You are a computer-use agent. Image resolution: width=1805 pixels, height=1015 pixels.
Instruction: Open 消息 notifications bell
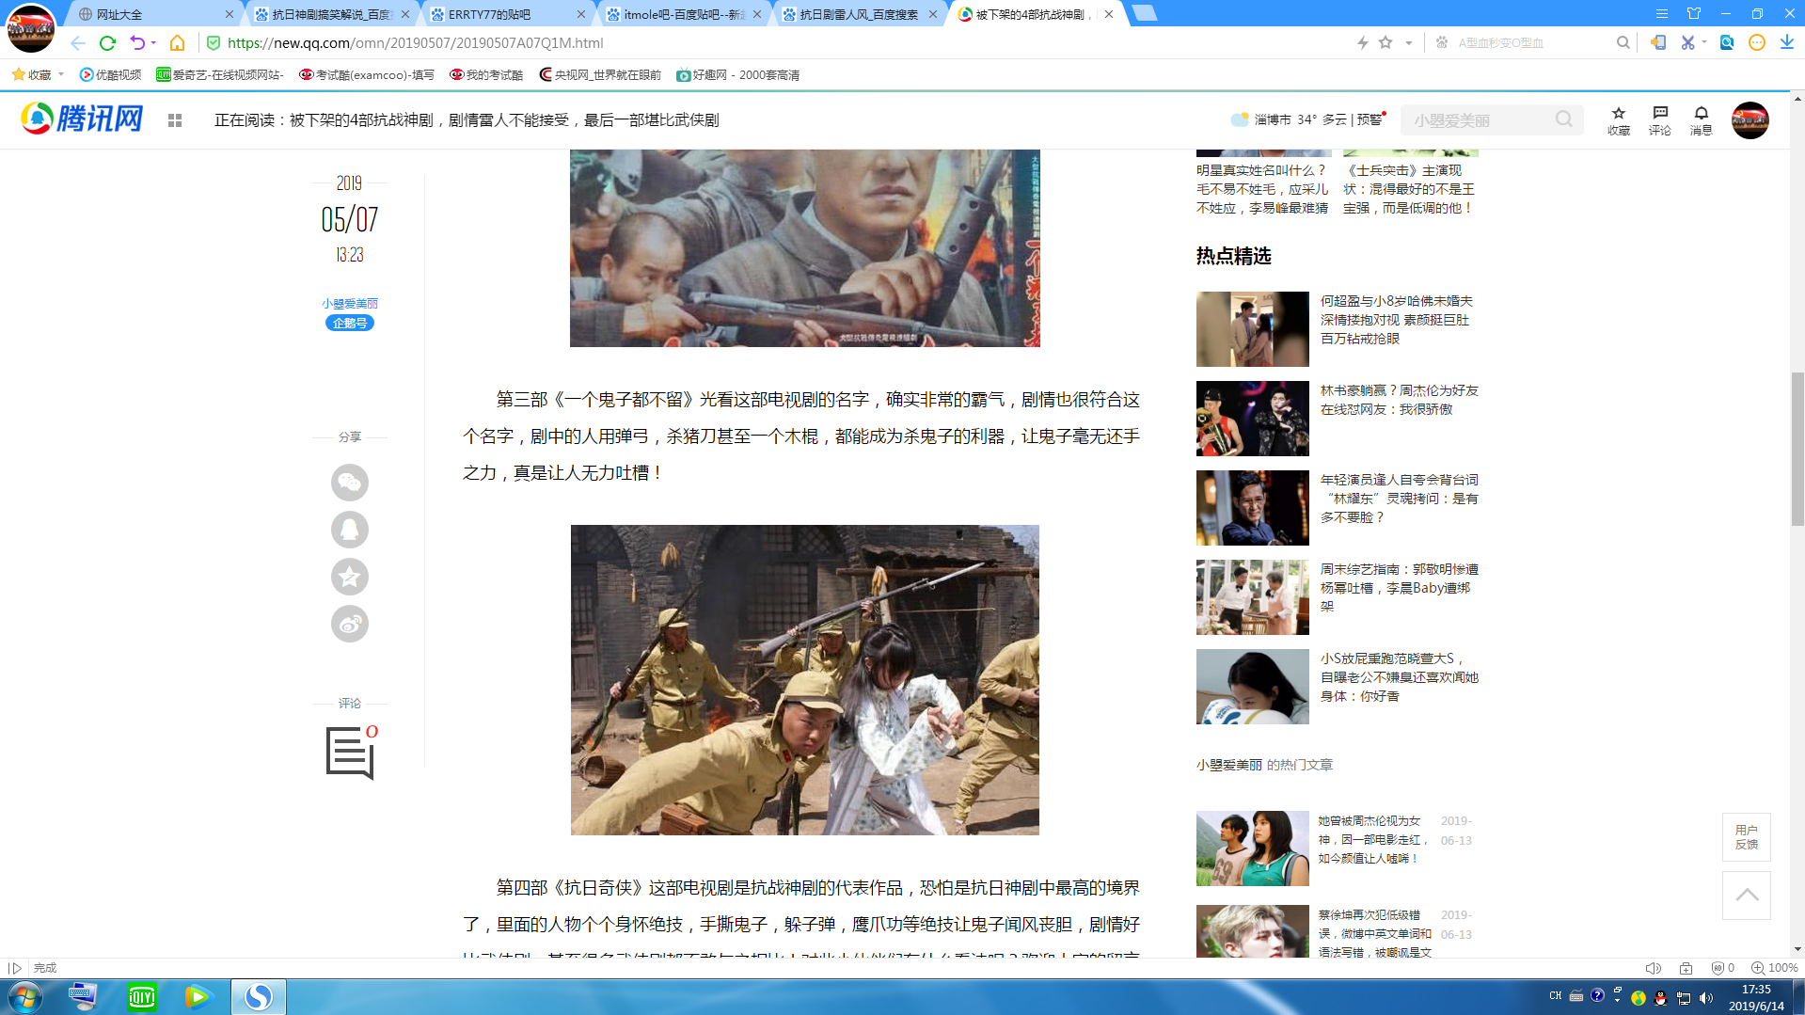click(1702, 120)
